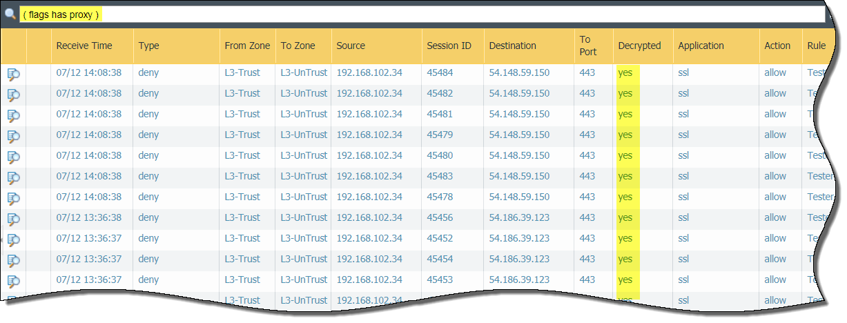Click destination 54.186.39.123 in session 45456 row
847x323 pixels.
click(x=519, y=217)
